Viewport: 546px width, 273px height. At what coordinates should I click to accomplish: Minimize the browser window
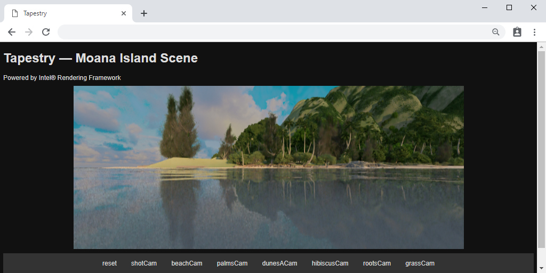point(484,7)
